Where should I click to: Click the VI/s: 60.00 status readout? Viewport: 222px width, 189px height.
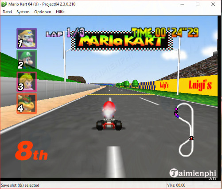(176, 185)
